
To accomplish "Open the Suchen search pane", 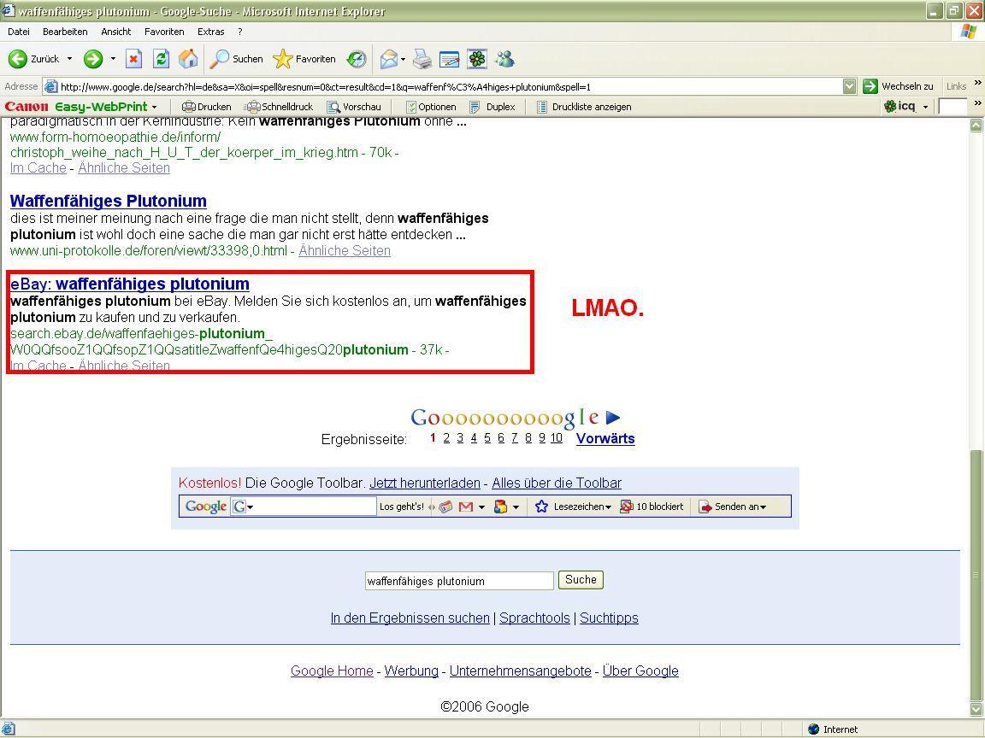I will 236,59.
